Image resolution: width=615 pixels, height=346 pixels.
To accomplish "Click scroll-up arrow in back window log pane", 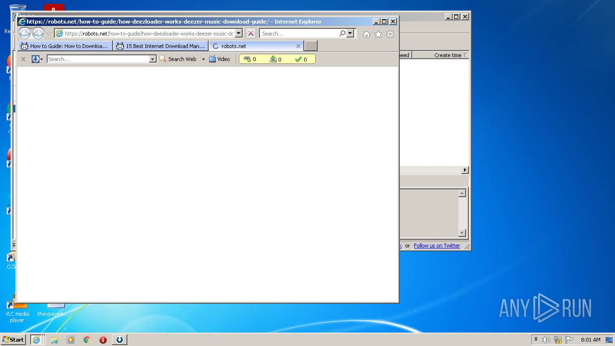I will point(462,193).
